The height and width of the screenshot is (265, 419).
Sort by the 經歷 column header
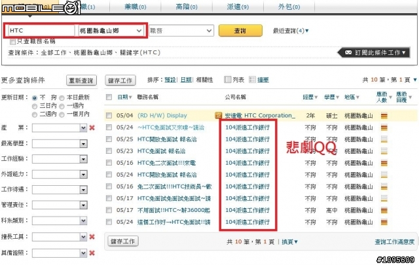tap(310, 97)
